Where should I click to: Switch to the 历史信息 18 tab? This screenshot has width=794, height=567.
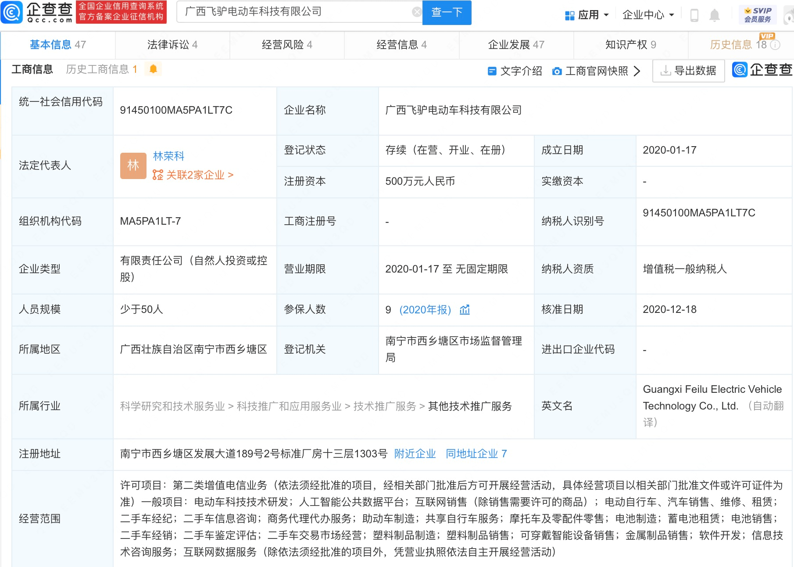tap(738, 45)
